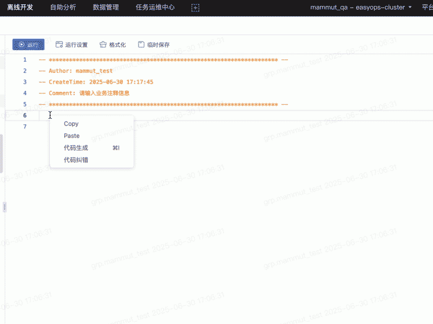This screenshot has height=324, width=433.
Task: Click the Comment line in the editor
Action: pos(84,93)
